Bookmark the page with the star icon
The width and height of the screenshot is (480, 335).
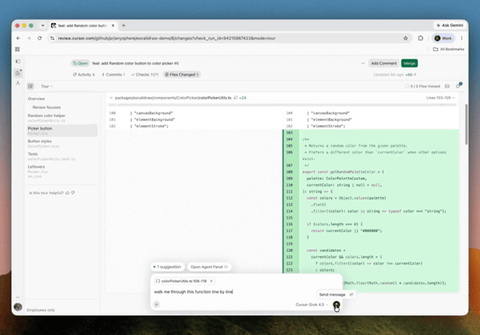405,39
